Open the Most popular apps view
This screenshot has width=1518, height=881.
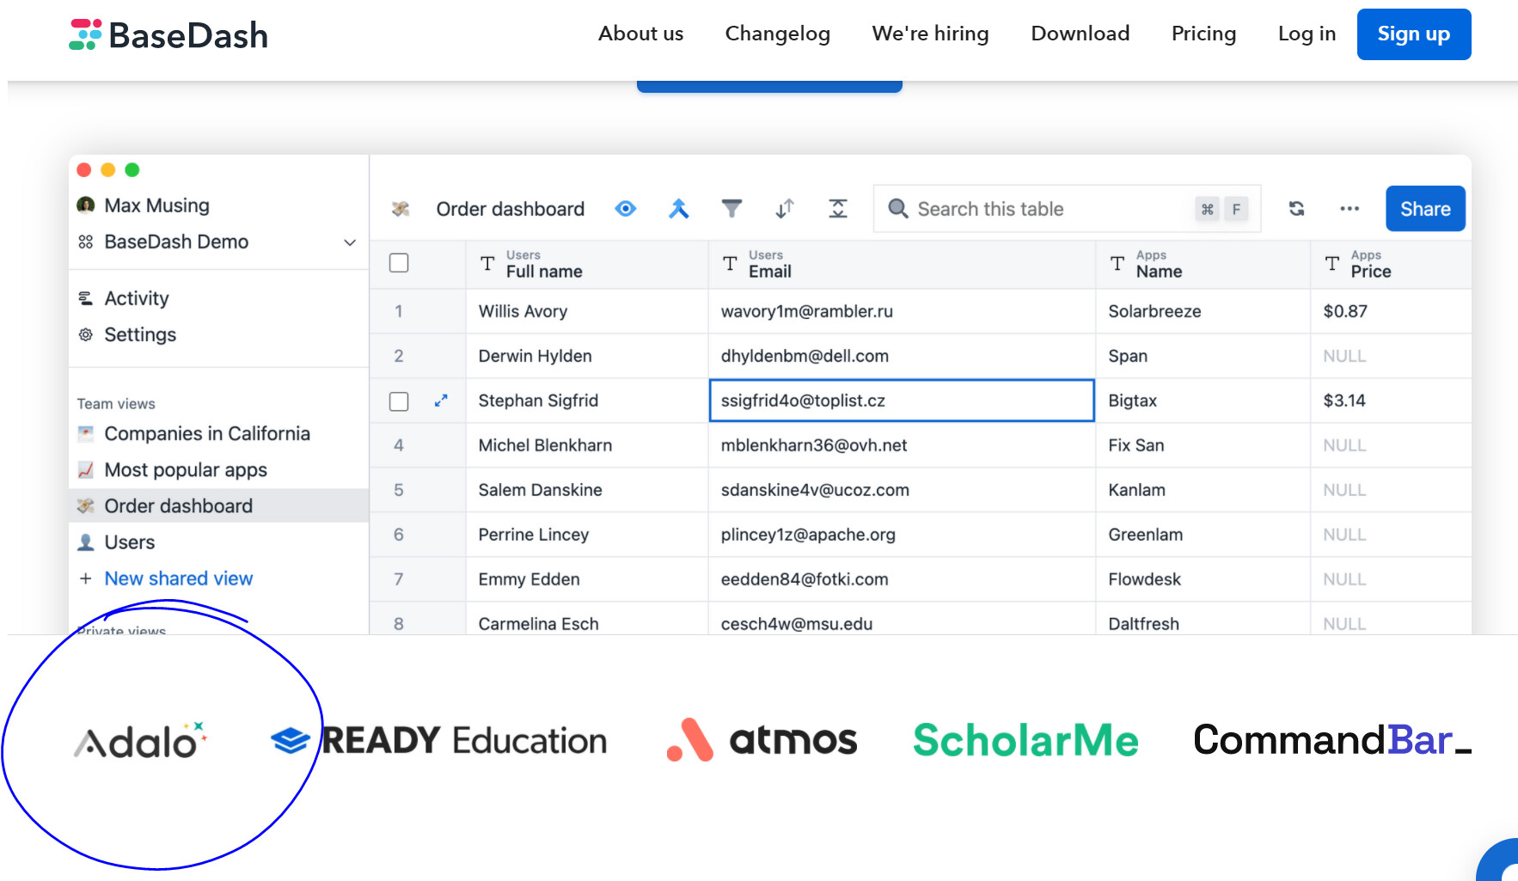tap(186, 470)
